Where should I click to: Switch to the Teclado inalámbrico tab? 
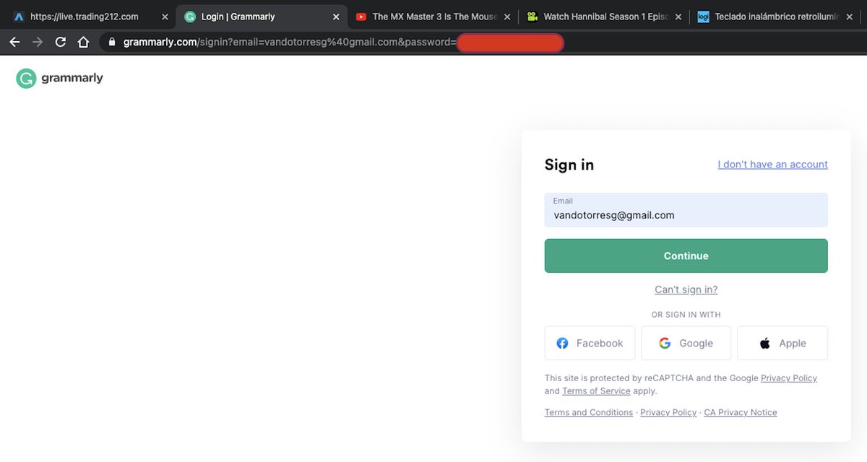click(773, 16)
